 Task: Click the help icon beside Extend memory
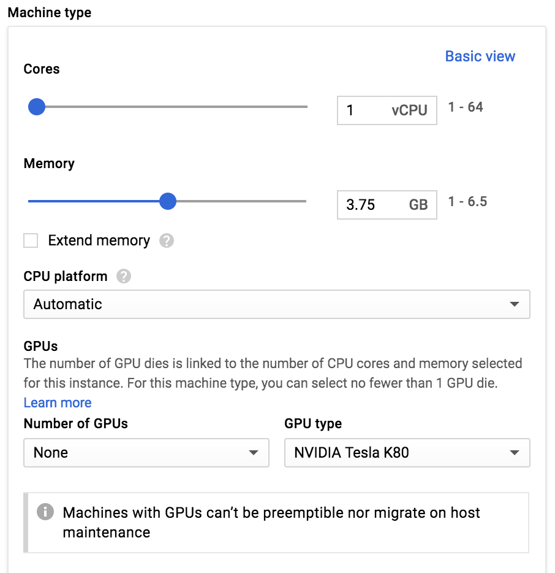point(167,240)
